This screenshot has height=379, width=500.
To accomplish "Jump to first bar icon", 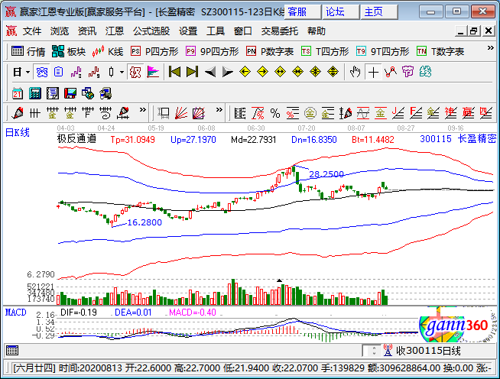I will click(174, 72).
